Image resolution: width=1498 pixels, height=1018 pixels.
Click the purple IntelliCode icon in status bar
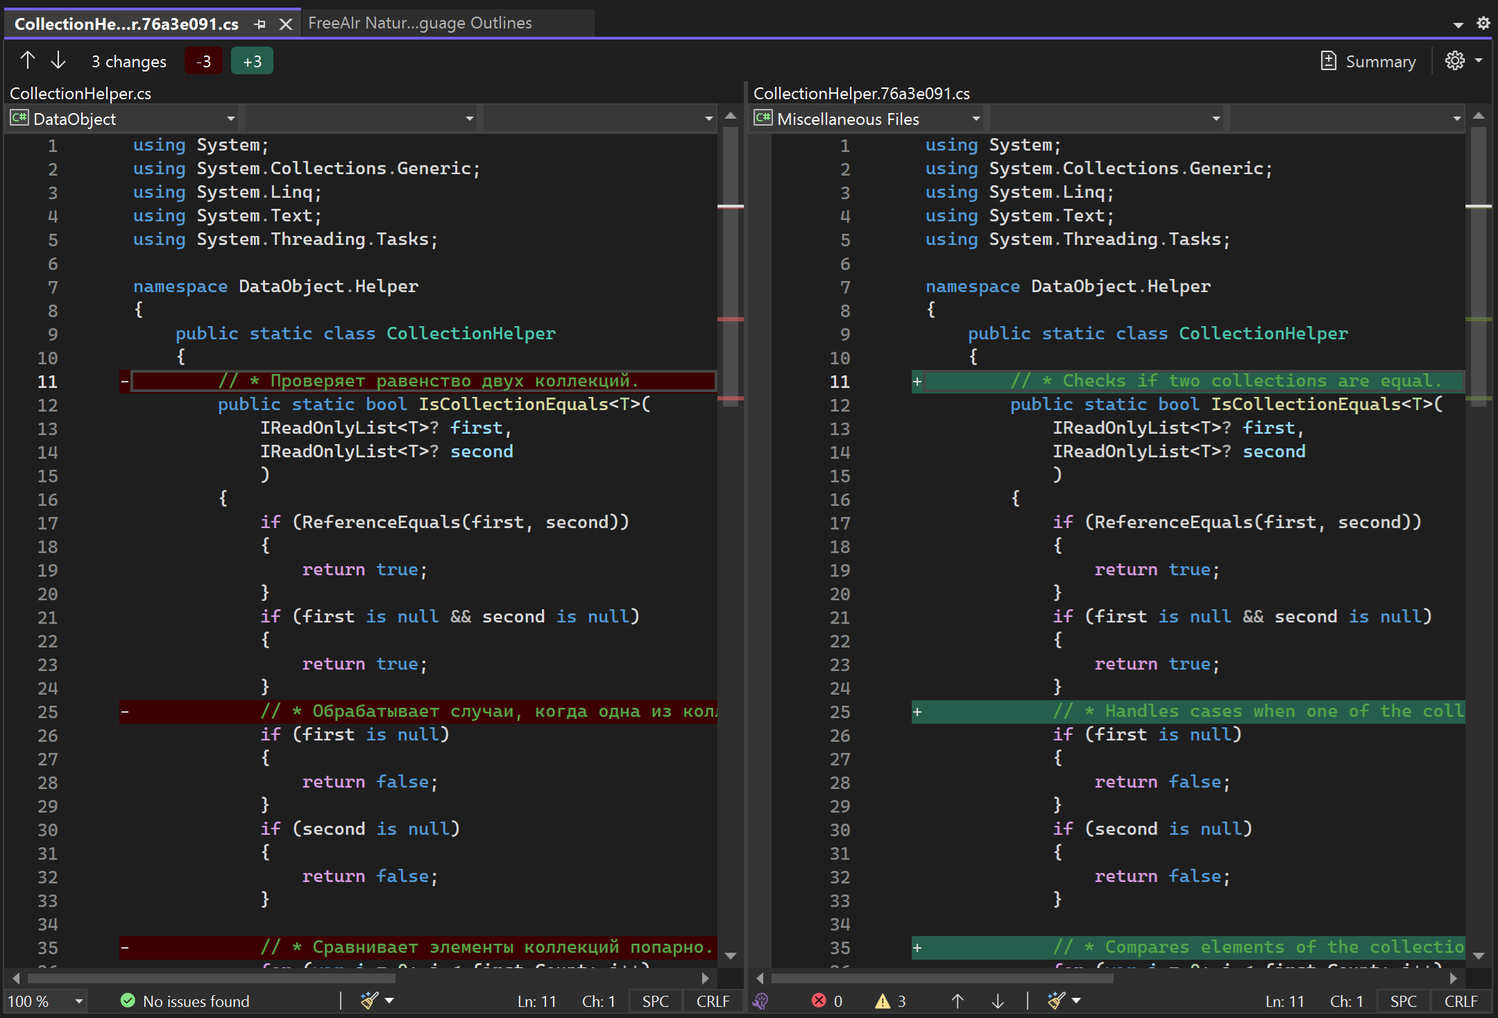pos(761,1001)
